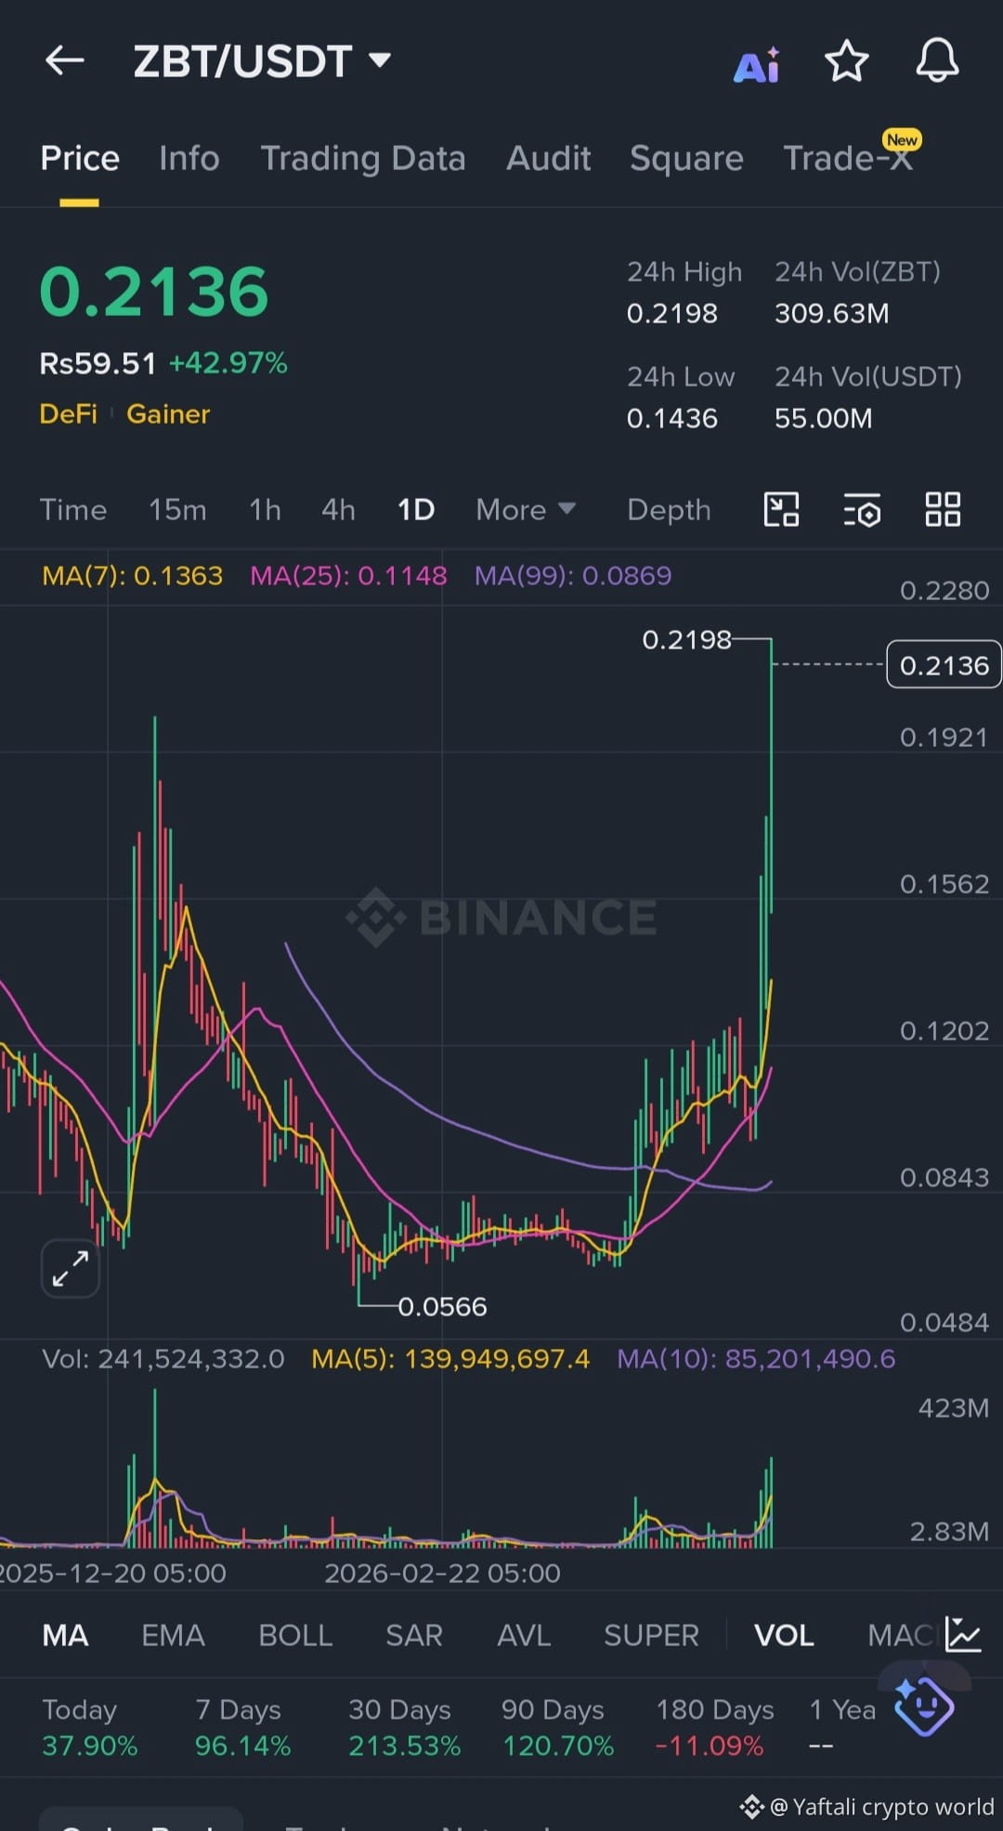Expand chart to fullscreen

tap(71, 1268)
